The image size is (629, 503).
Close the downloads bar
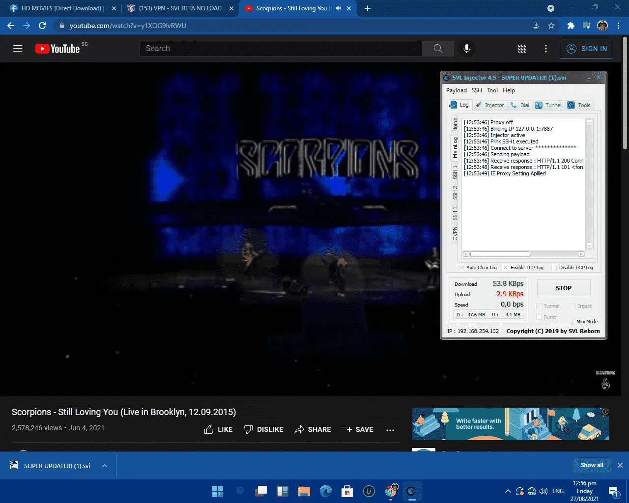click(620, 465)
